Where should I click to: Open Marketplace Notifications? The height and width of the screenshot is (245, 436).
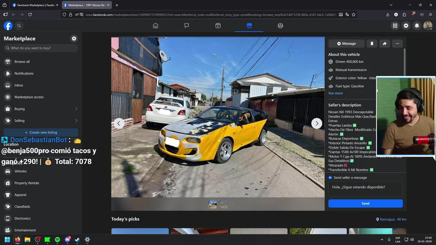(x=41, y=73)
